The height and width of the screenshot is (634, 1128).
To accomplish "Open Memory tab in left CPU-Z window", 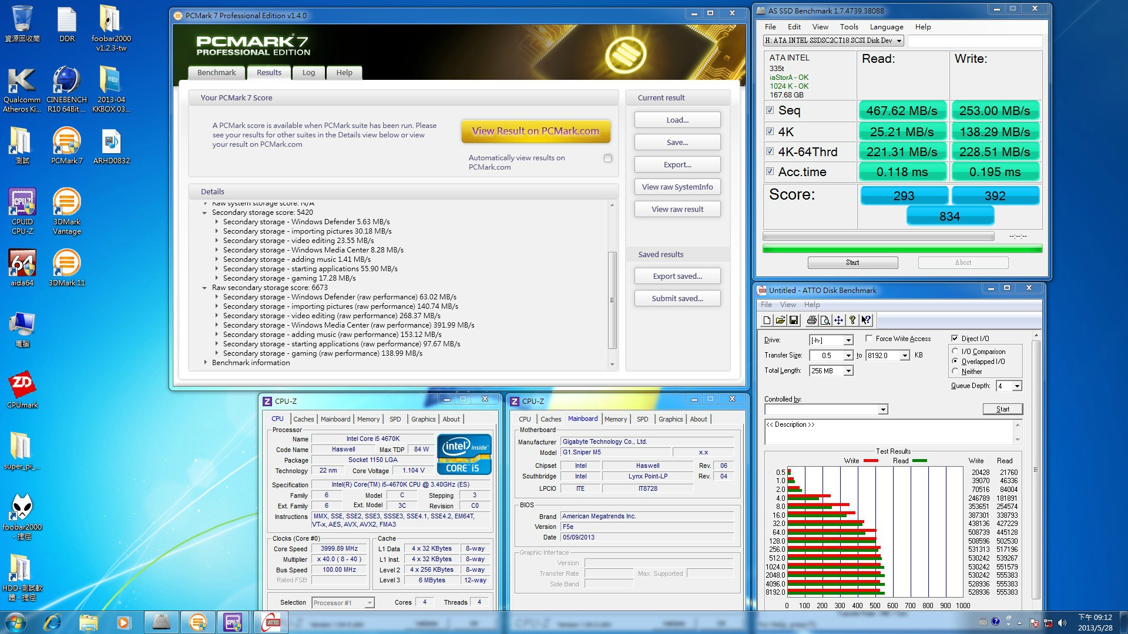I will (x=368, y=419).
